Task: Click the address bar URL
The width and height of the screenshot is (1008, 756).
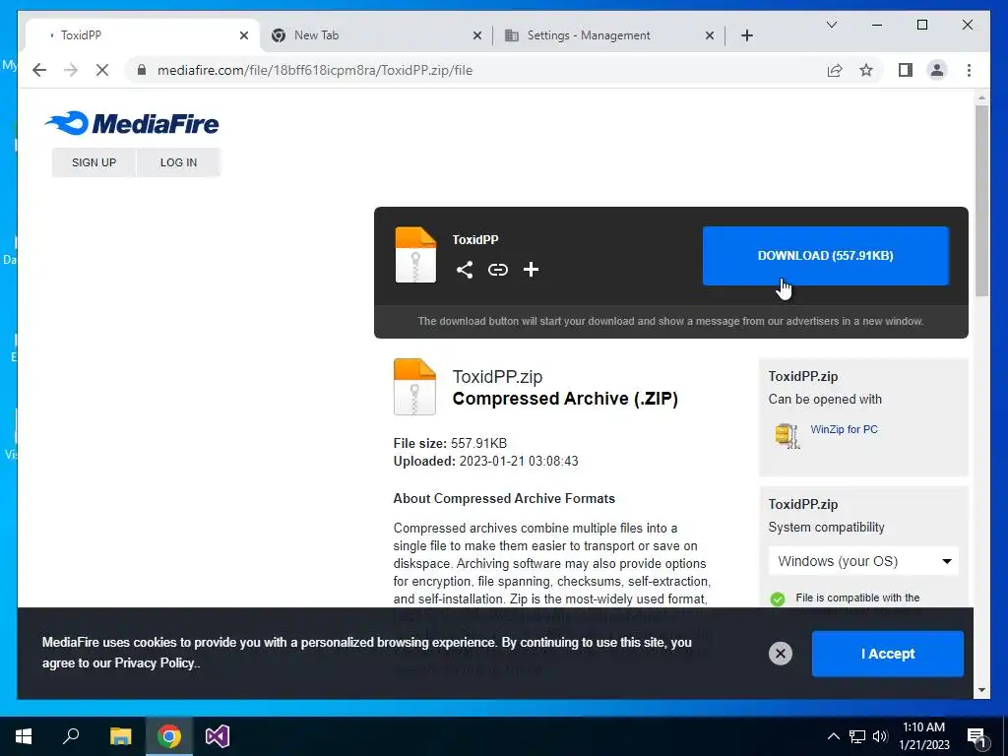Action: click(315, 70)
